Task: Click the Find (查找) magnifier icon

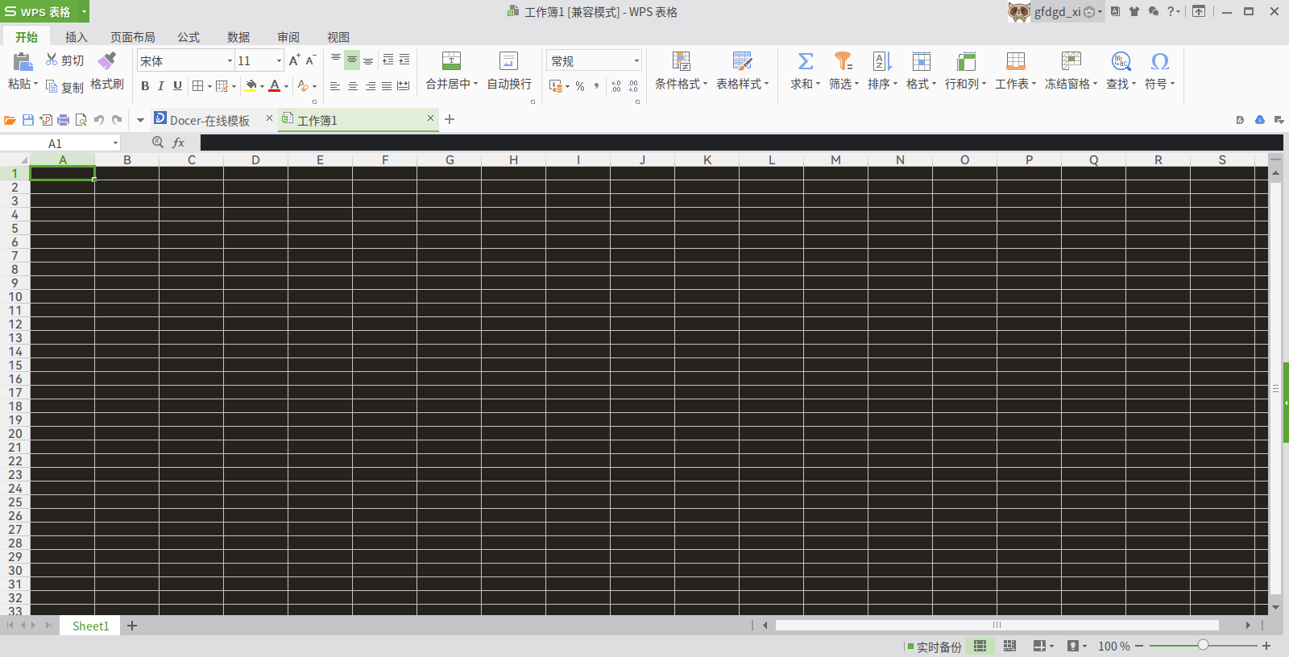Action: pos(1121,62)
